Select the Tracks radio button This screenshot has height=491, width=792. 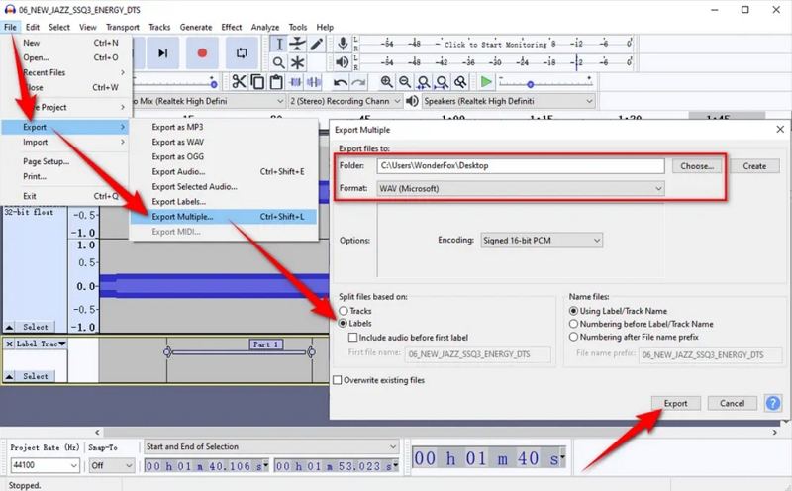coord(344,311)
